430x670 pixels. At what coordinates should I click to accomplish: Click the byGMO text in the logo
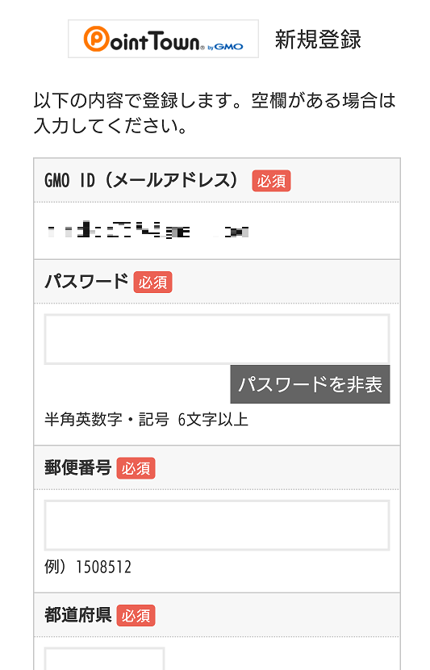pos(225,47)
